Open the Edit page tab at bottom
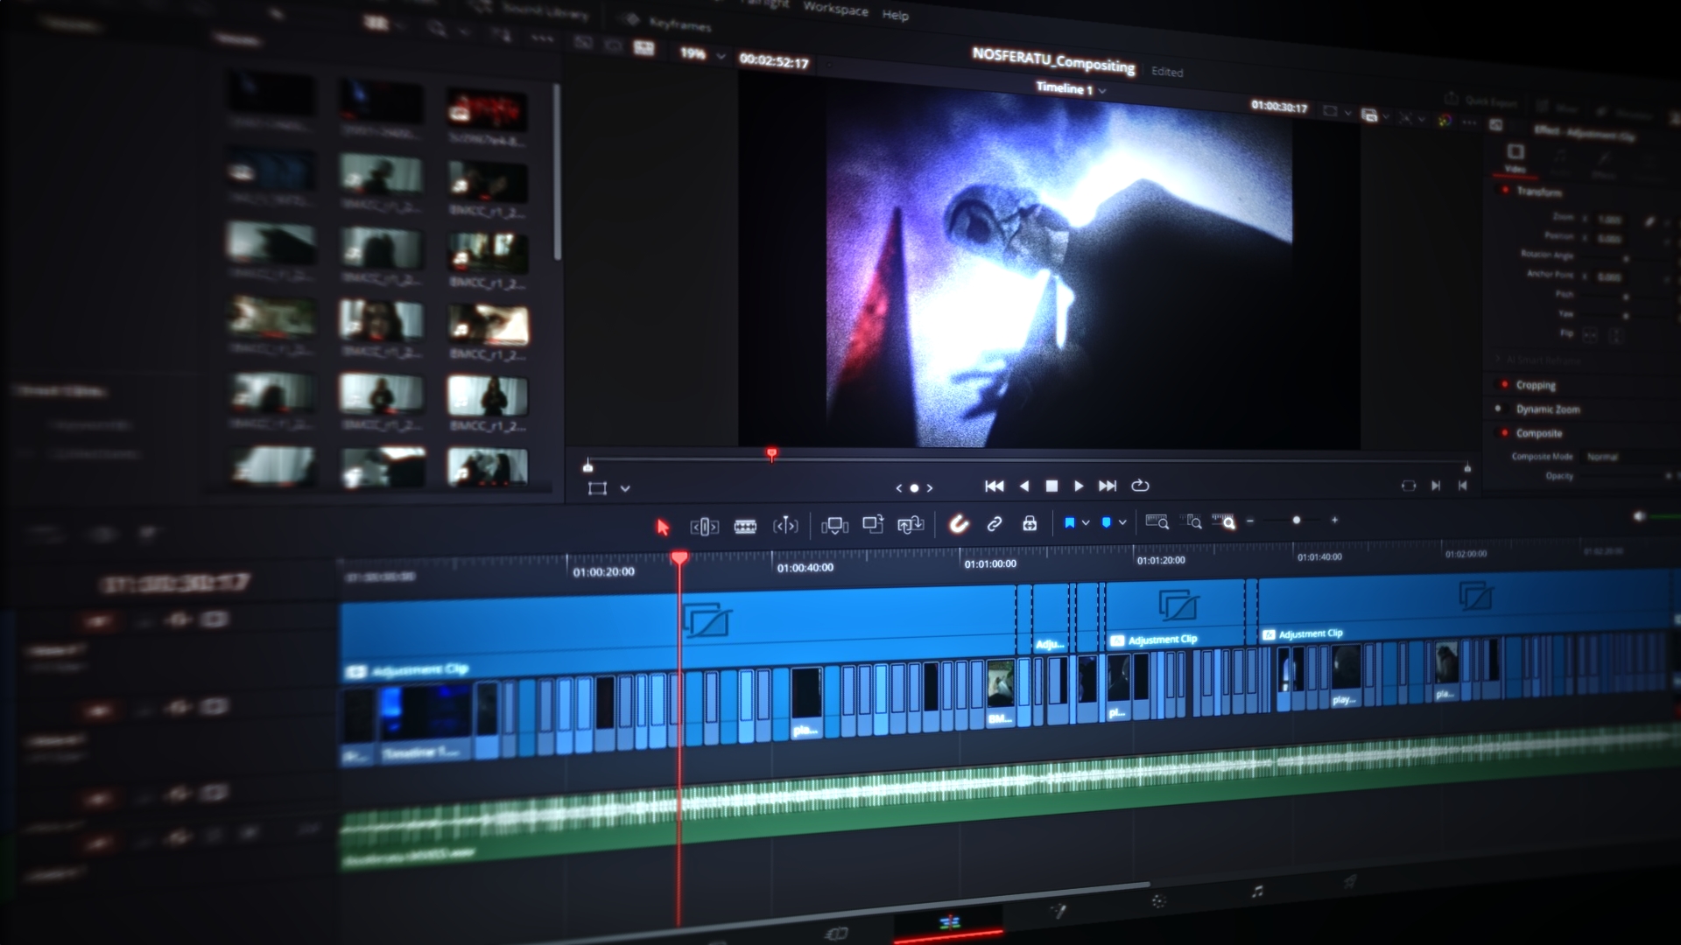The image size is (1681, 945). click(948, 923)
